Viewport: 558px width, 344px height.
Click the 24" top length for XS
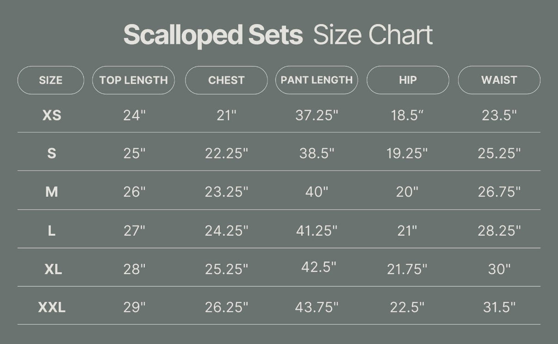click(134, 115)
